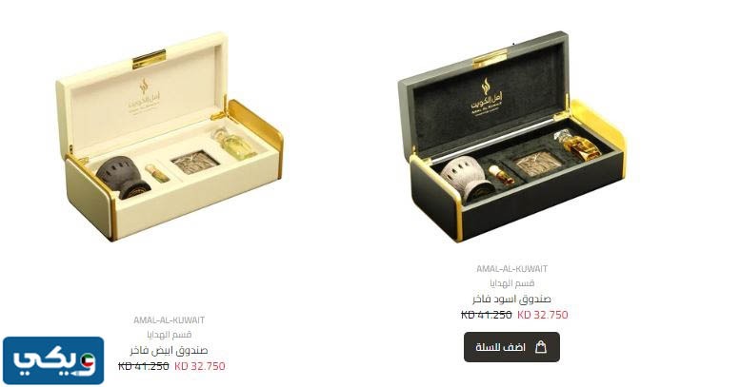Screen dimensions: 741x387
Task: Open the blue Wiki logo badge
Action: pos(53,360)
